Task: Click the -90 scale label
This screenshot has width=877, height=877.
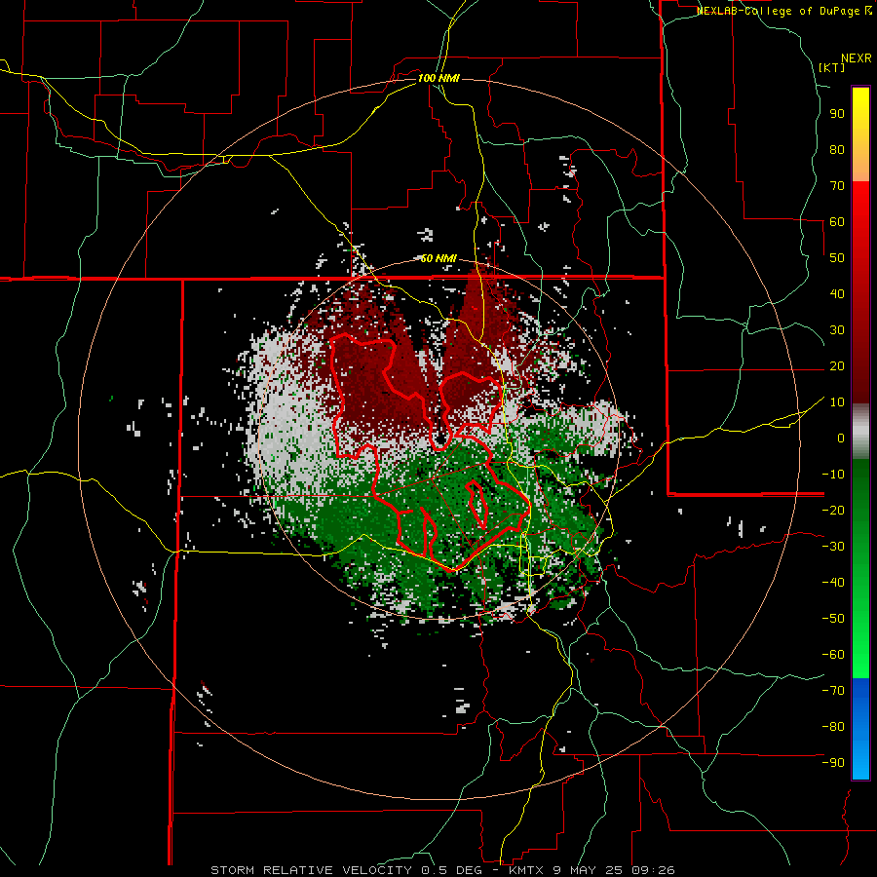Action: (834, 763)
